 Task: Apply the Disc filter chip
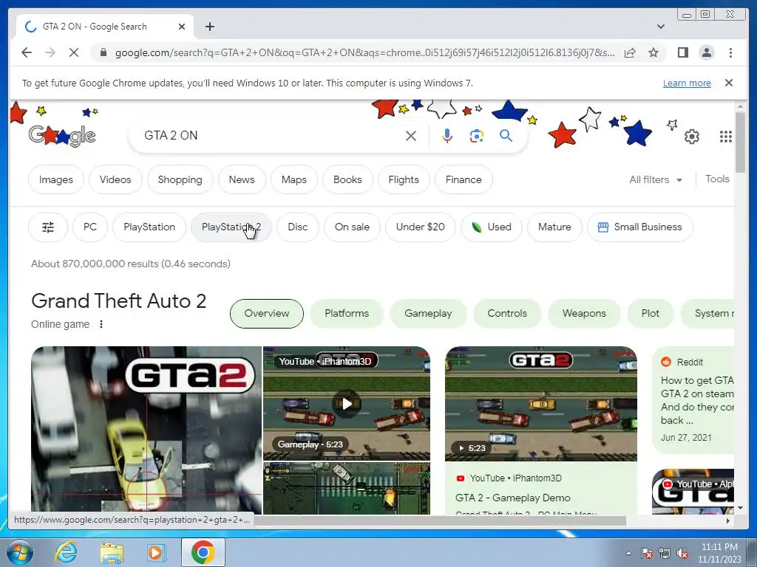(297, 227)
